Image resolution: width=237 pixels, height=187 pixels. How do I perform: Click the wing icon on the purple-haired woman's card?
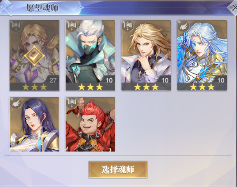click(x=16, y=103)
